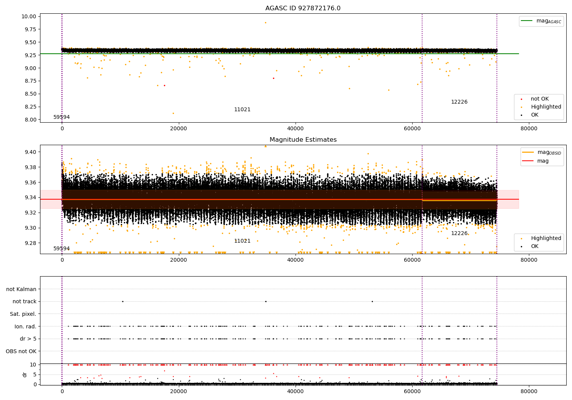This screenshot has height=400, width=572.
Task: Select the 'Magnitude Estimates' plot title
Action: (x=303, y=140)
